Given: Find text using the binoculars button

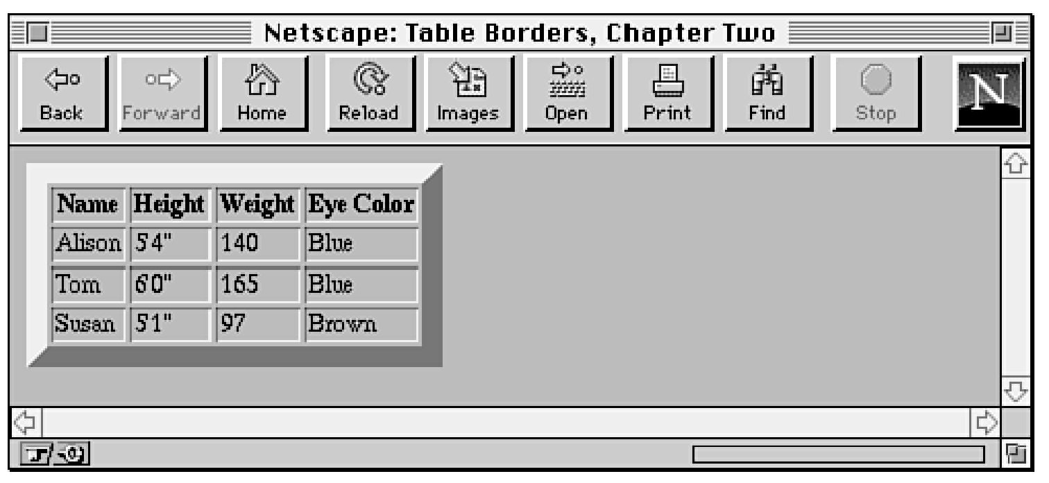Looking at the screenshot, I should 769,93.
